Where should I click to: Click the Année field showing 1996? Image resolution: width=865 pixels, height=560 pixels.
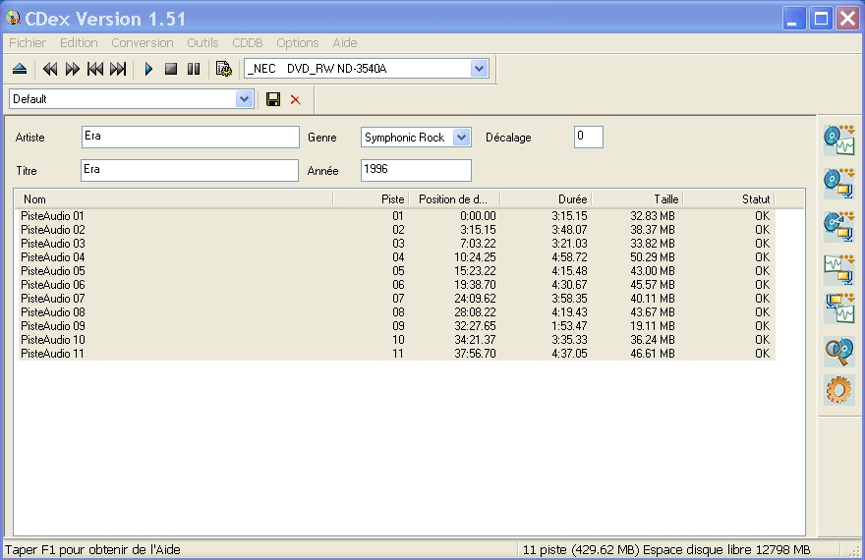coord(416,170)
